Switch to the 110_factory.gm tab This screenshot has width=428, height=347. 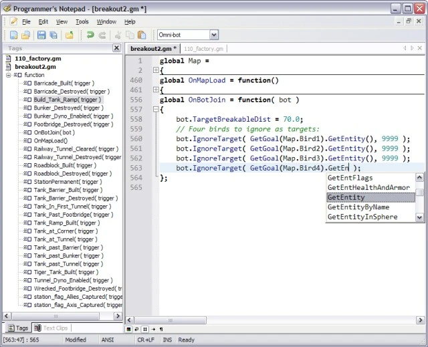(203, 49)
